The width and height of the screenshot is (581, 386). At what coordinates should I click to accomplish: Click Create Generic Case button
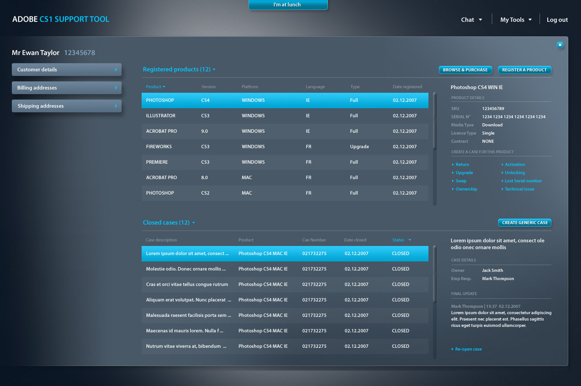pyautogui.click(x=525, y=223)
